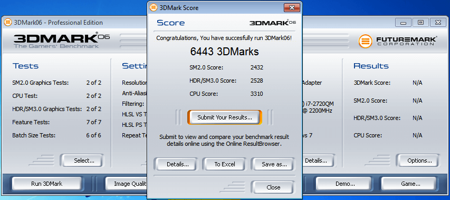Click the Futuremark Corporation logo
The image size is (450, 200).
398,41
